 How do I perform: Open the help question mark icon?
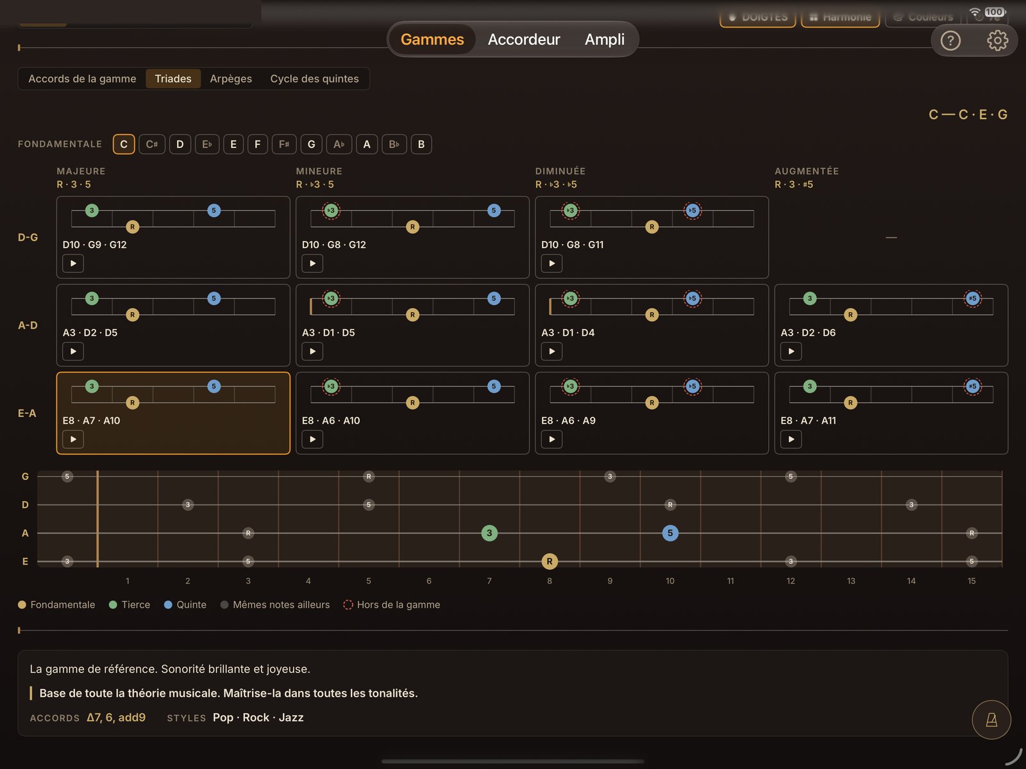950,41
